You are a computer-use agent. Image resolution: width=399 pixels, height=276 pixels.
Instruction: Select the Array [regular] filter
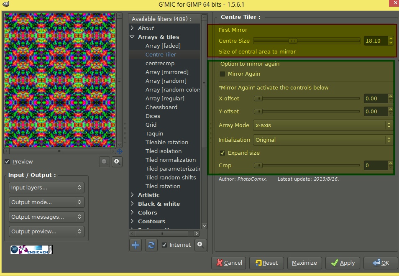165,98
